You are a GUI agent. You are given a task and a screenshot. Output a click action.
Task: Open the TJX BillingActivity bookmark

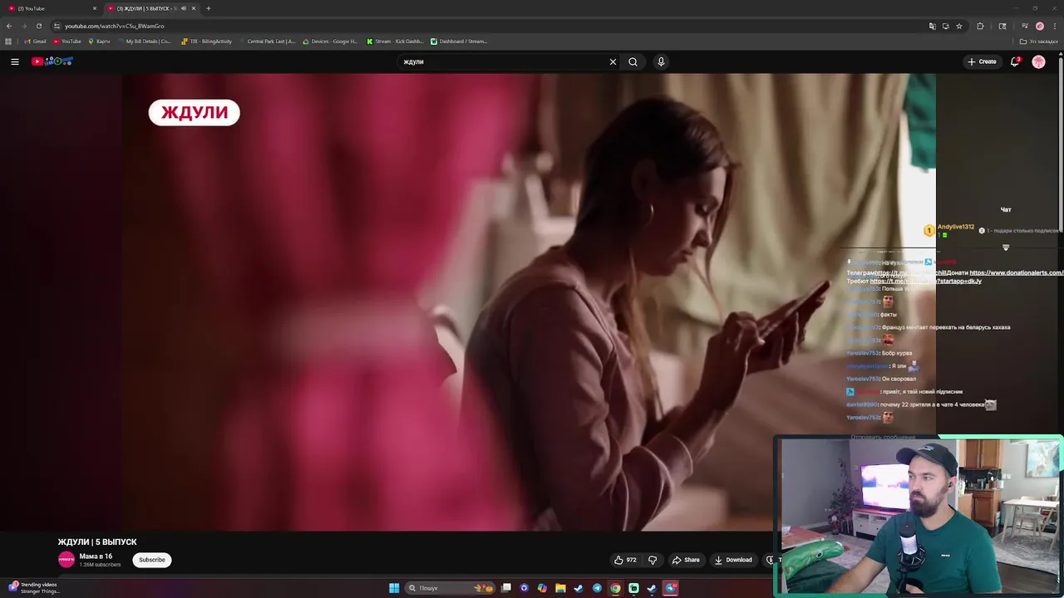coord(207,42)
